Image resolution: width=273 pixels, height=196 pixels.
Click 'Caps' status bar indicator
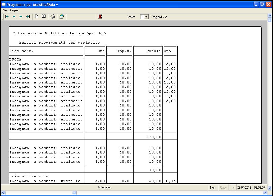point(223,188)
